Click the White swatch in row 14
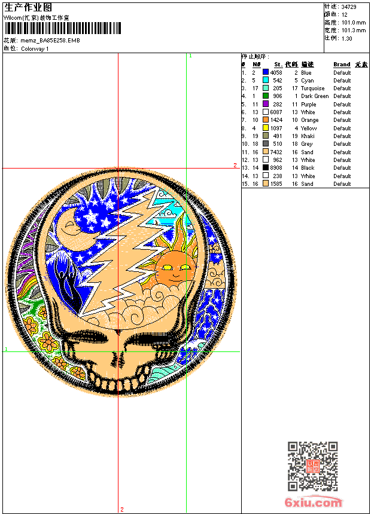This screenshot has width=371, height=514. (266, 176)
